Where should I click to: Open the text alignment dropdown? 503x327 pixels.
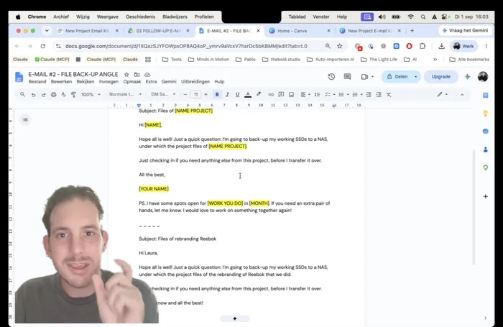[305, 95]
